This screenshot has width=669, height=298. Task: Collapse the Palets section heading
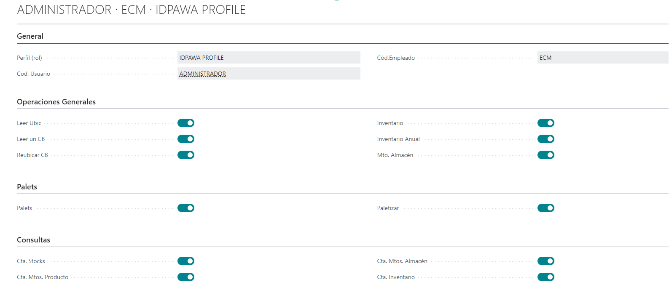tap(27, 187)
